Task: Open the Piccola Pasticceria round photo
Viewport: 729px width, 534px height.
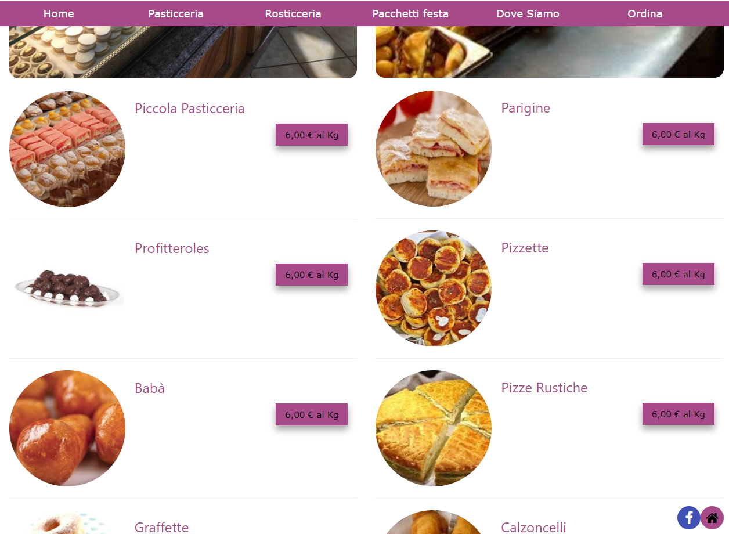Action: (67, 149)
